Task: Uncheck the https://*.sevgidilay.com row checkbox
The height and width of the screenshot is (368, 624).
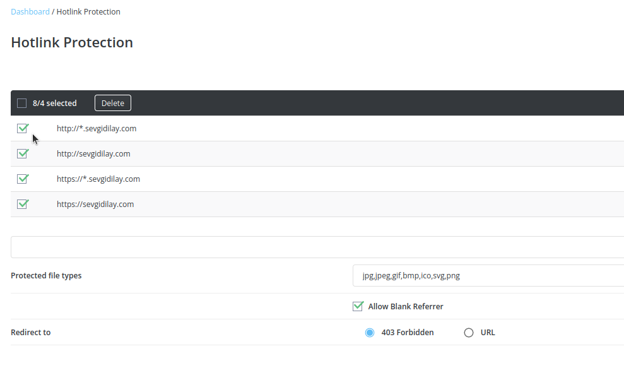Action: (x=23, y=179)
